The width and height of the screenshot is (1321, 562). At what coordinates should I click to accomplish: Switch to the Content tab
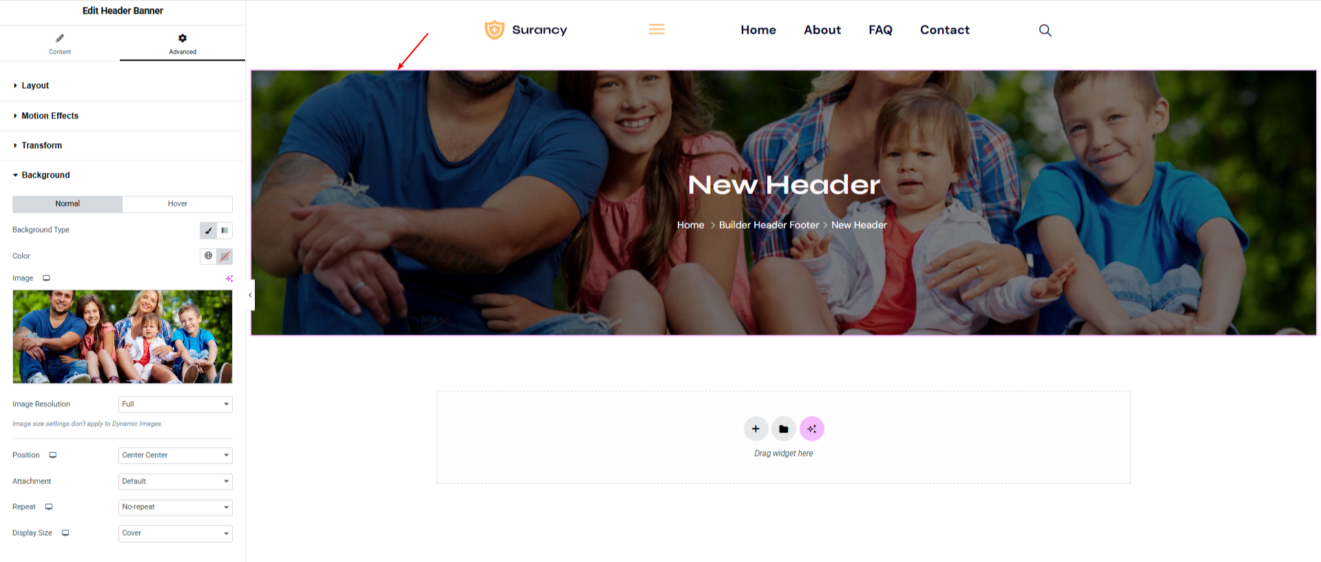point(60,43)
